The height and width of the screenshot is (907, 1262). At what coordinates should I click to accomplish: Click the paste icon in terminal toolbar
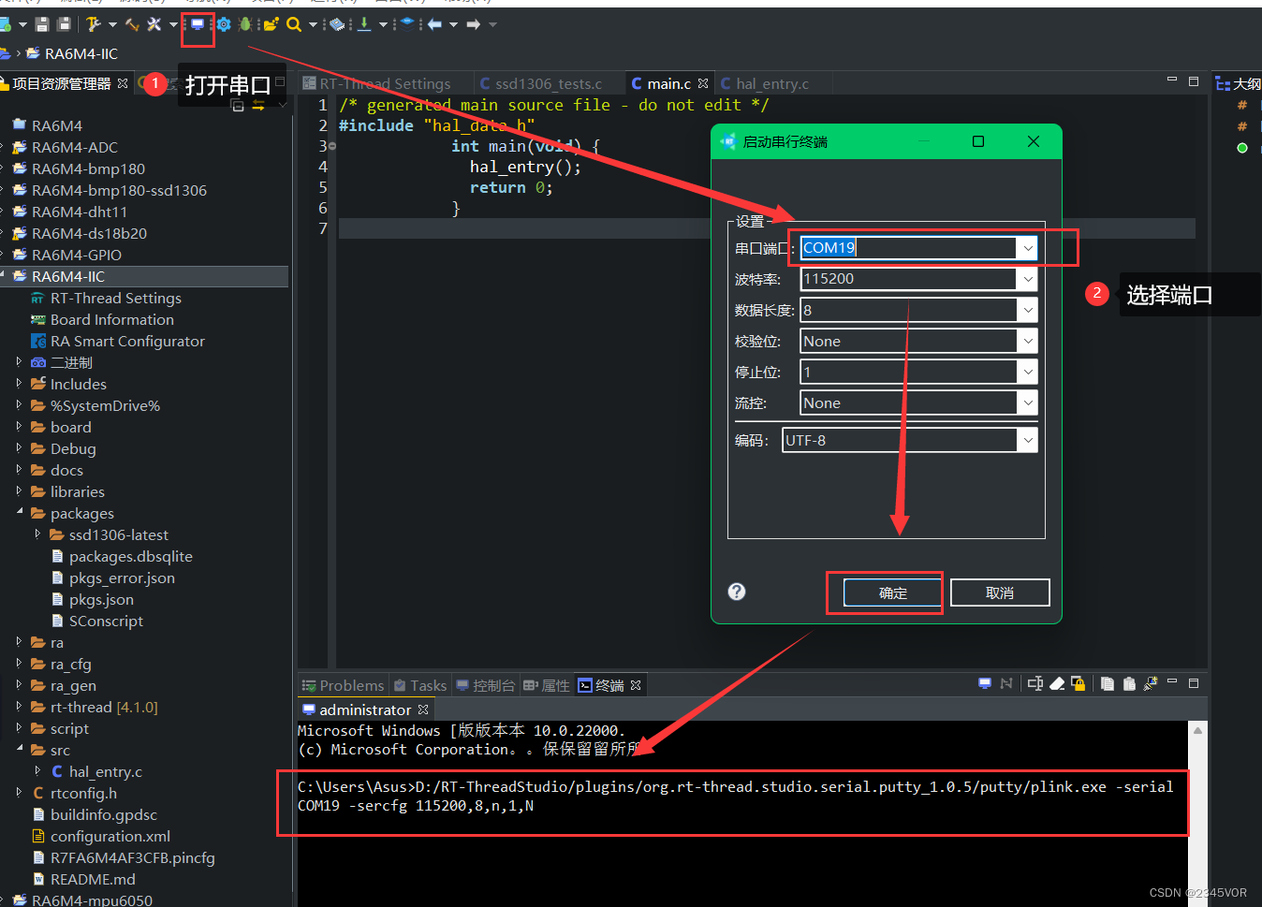[1129, 684]
